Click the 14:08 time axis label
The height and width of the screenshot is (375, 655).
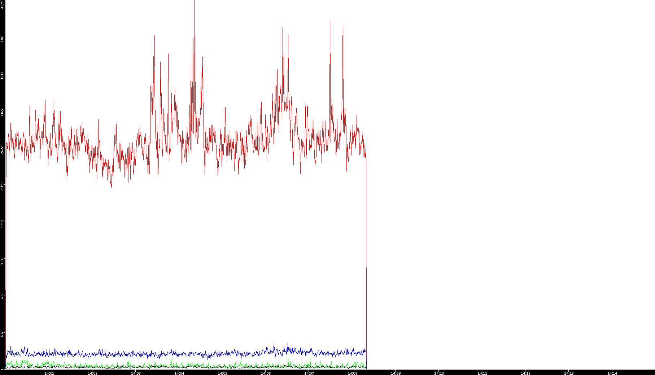click(x=352, y=373)
